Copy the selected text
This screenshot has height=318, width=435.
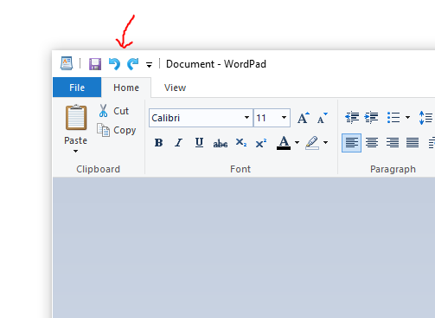[x=116, y=130]
